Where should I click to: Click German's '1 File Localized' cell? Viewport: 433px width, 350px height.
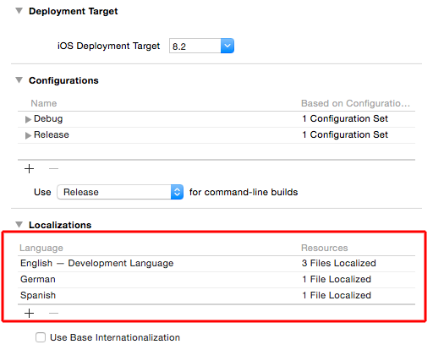337,279
